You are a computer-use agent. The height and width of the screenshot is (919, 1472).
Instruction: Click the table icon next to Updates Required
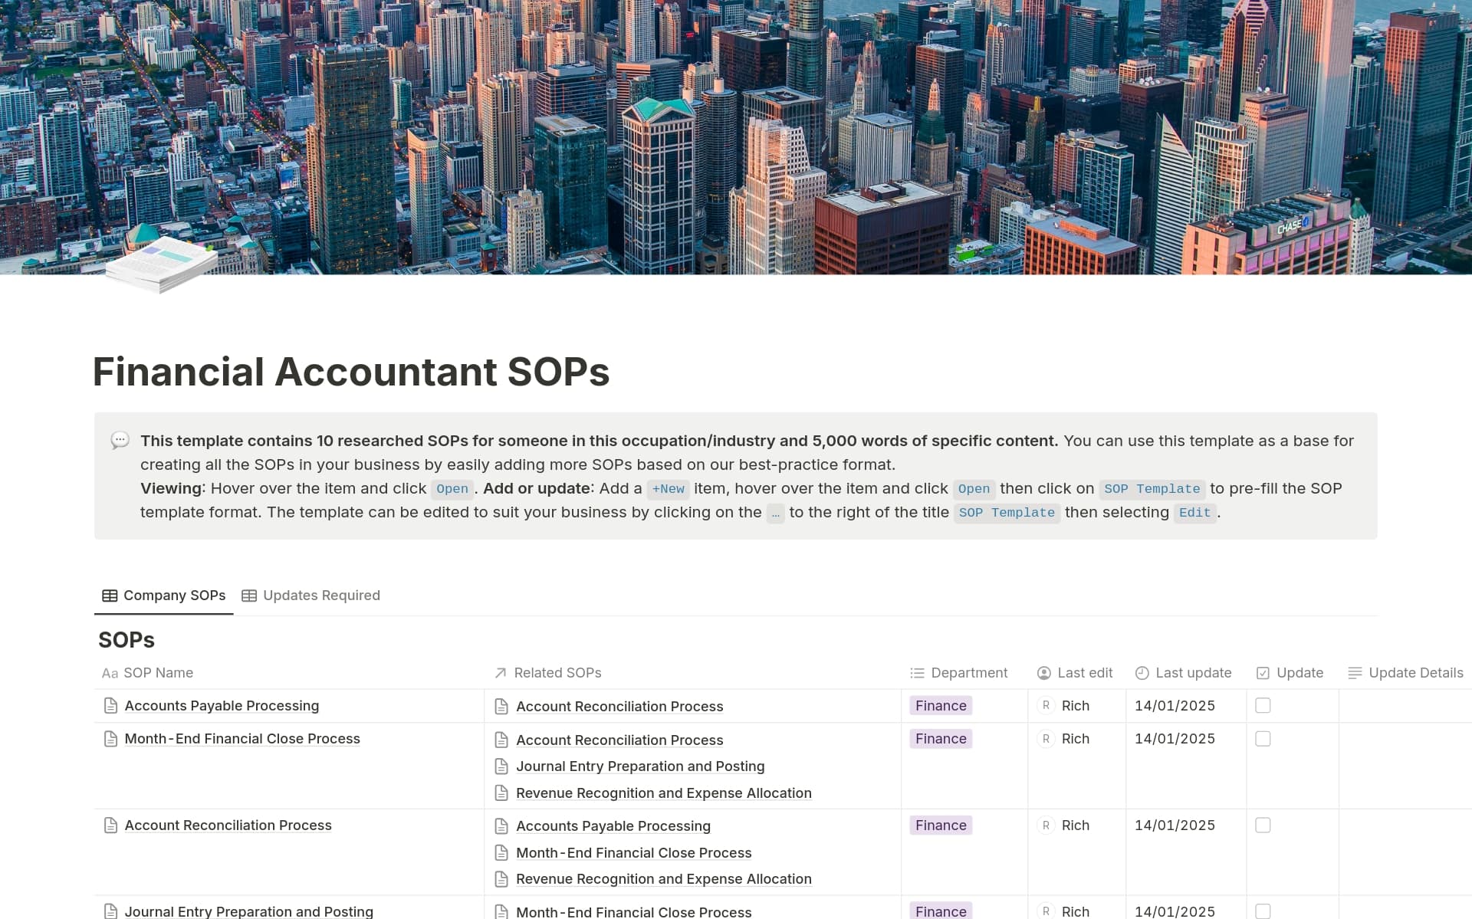coord(248,596)
